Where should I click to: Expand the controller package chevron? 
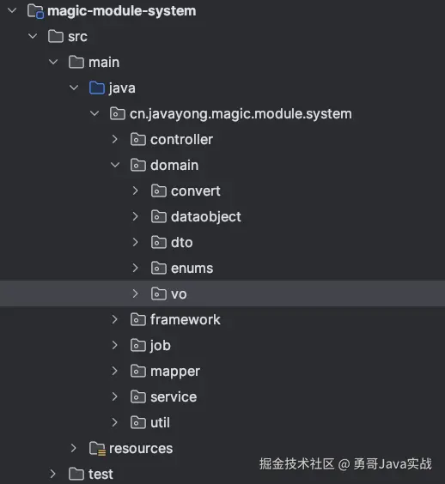[115, 140]
